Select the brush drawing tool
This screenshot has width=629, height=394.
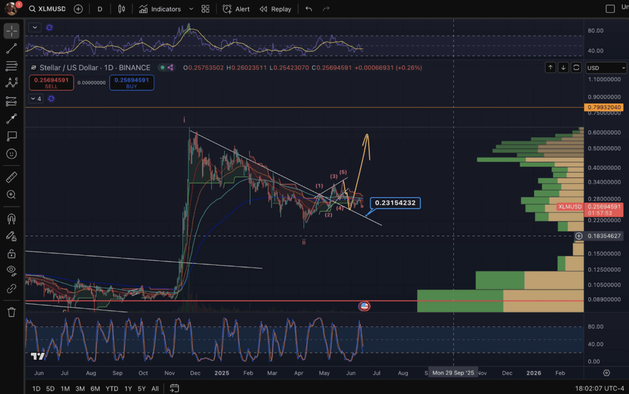tap(12, 119)
